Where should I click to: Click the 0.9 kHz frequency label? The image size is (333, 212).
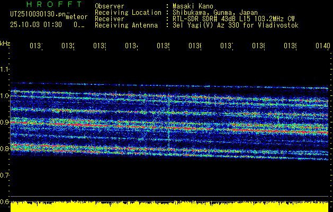pyautogui.click(x=5, y=122)
